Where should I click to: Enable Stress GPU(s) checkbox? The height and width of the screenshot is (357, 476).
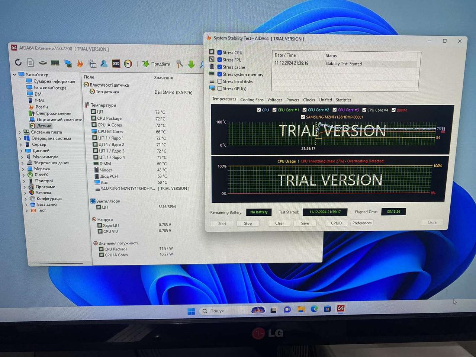pos(220,88)
